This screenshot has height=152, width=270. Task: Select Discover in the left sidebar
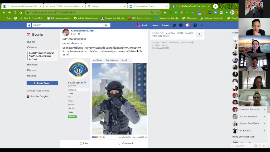pos(32,70)
